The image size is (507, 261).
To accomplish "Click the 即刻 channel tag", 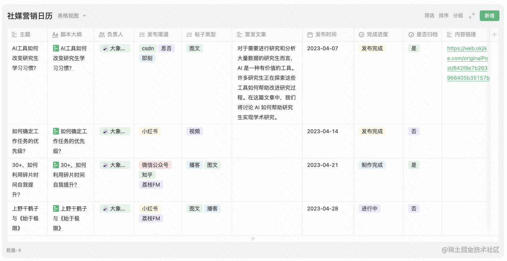I will (147, 58).
